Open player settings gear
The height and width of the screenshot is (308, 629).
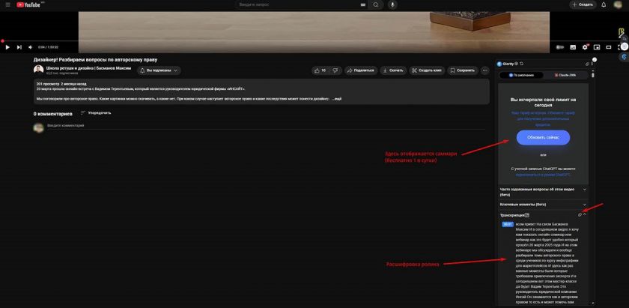point(585,47)
